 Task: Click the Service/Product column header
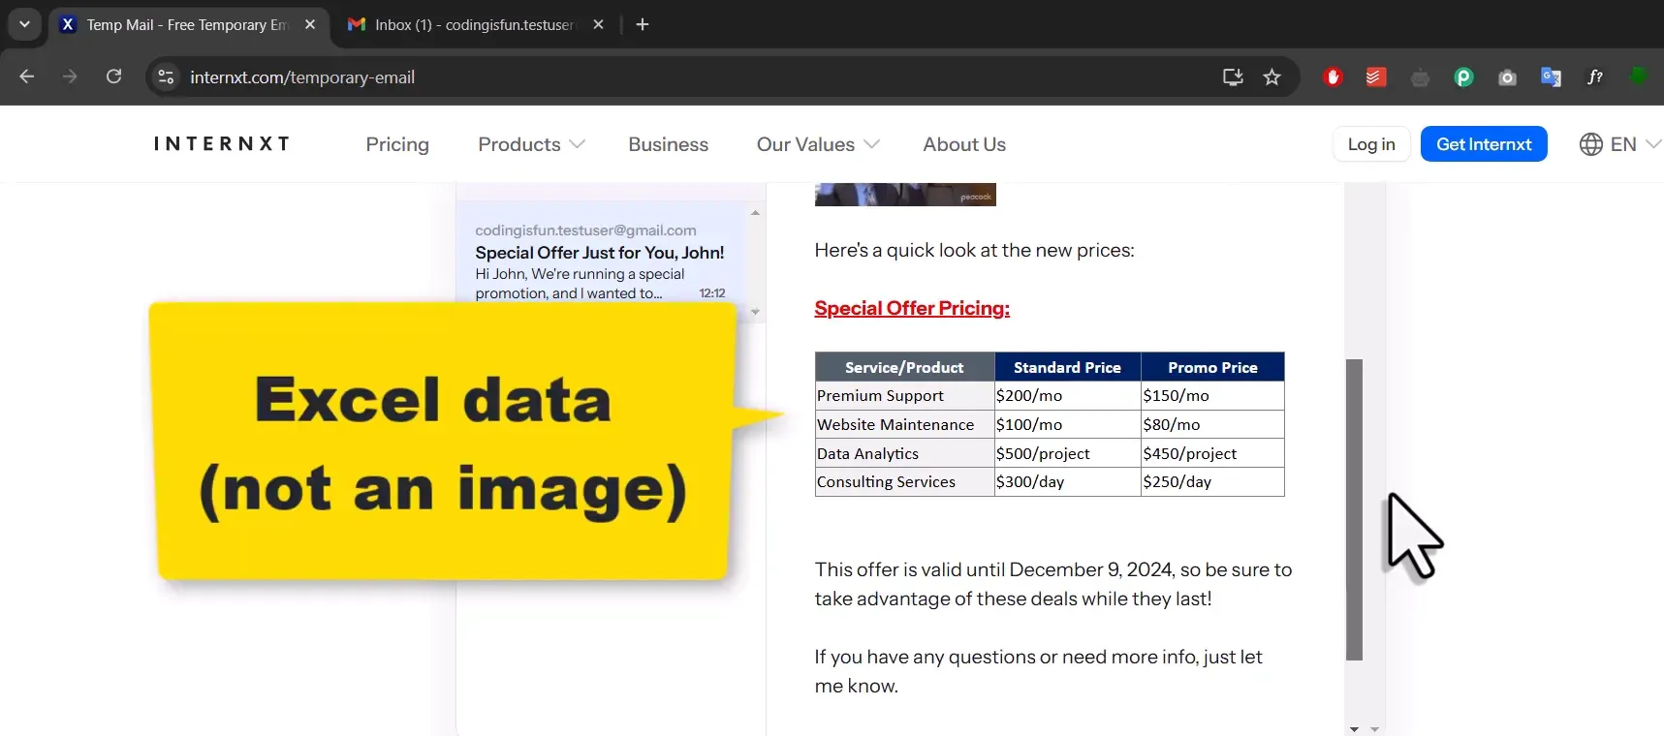point(904,367)
